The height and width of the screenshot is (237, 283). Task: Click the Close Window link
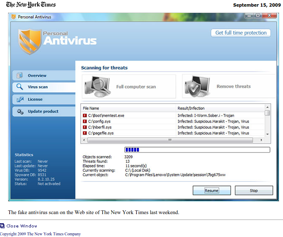pyautogui.click(x=22, y=226)
